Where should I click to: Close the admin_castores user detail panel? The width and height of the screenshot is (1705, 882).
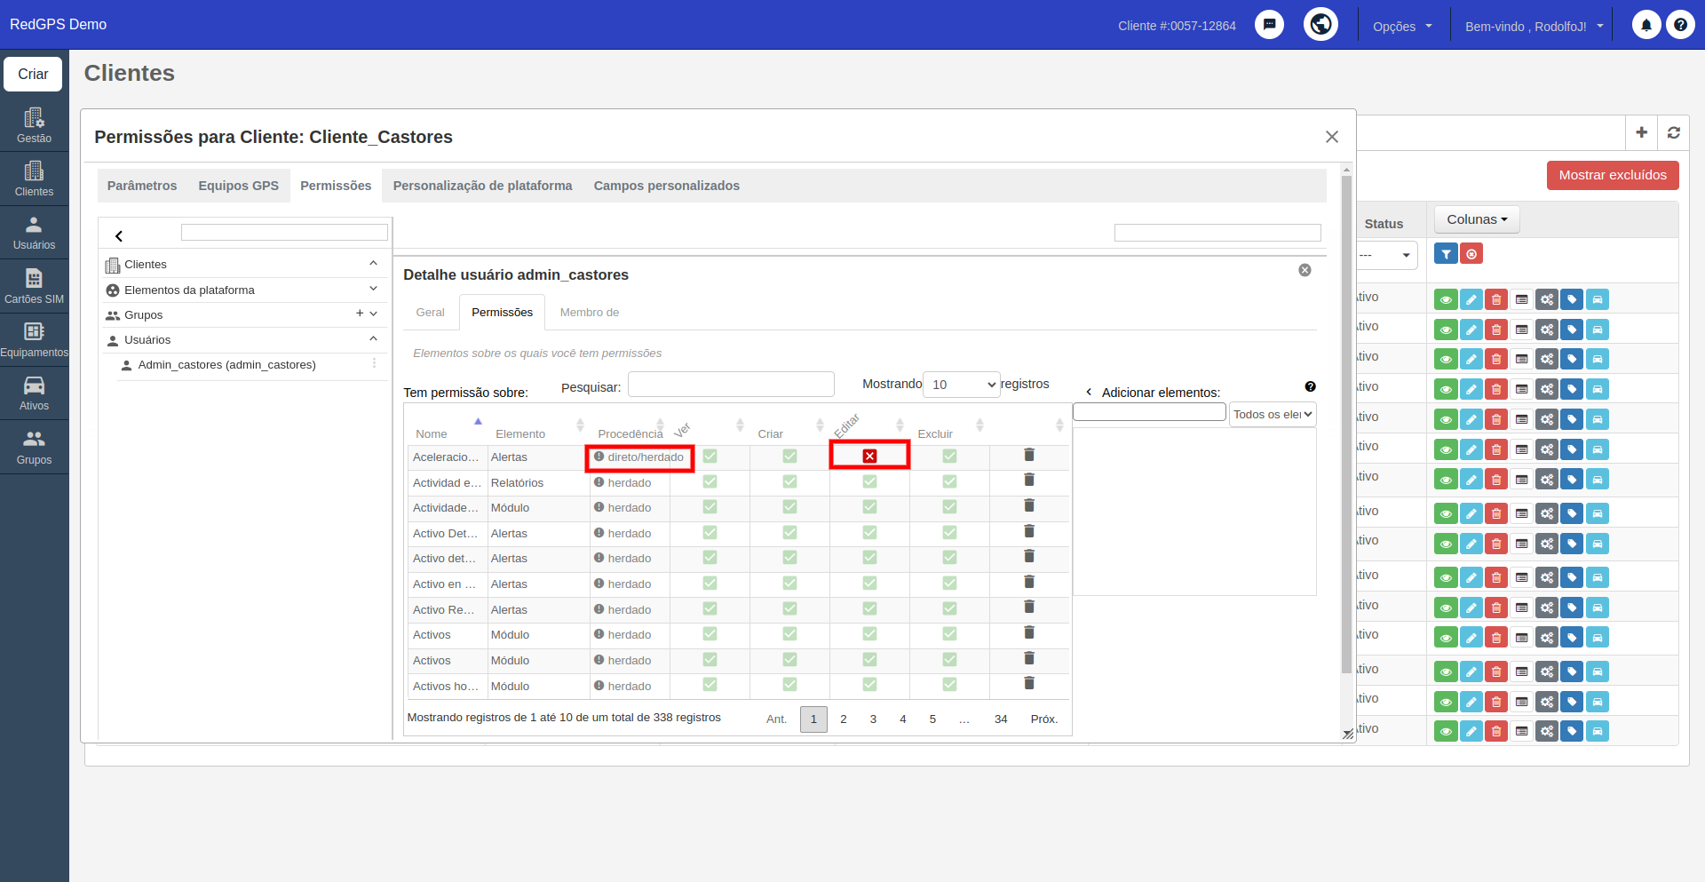[1305, 270]
